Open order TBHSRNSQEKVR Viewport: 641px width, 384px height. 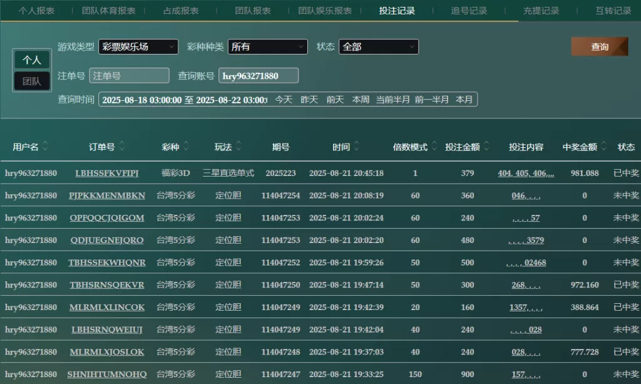pyautogui.click(x=106, y=284)
